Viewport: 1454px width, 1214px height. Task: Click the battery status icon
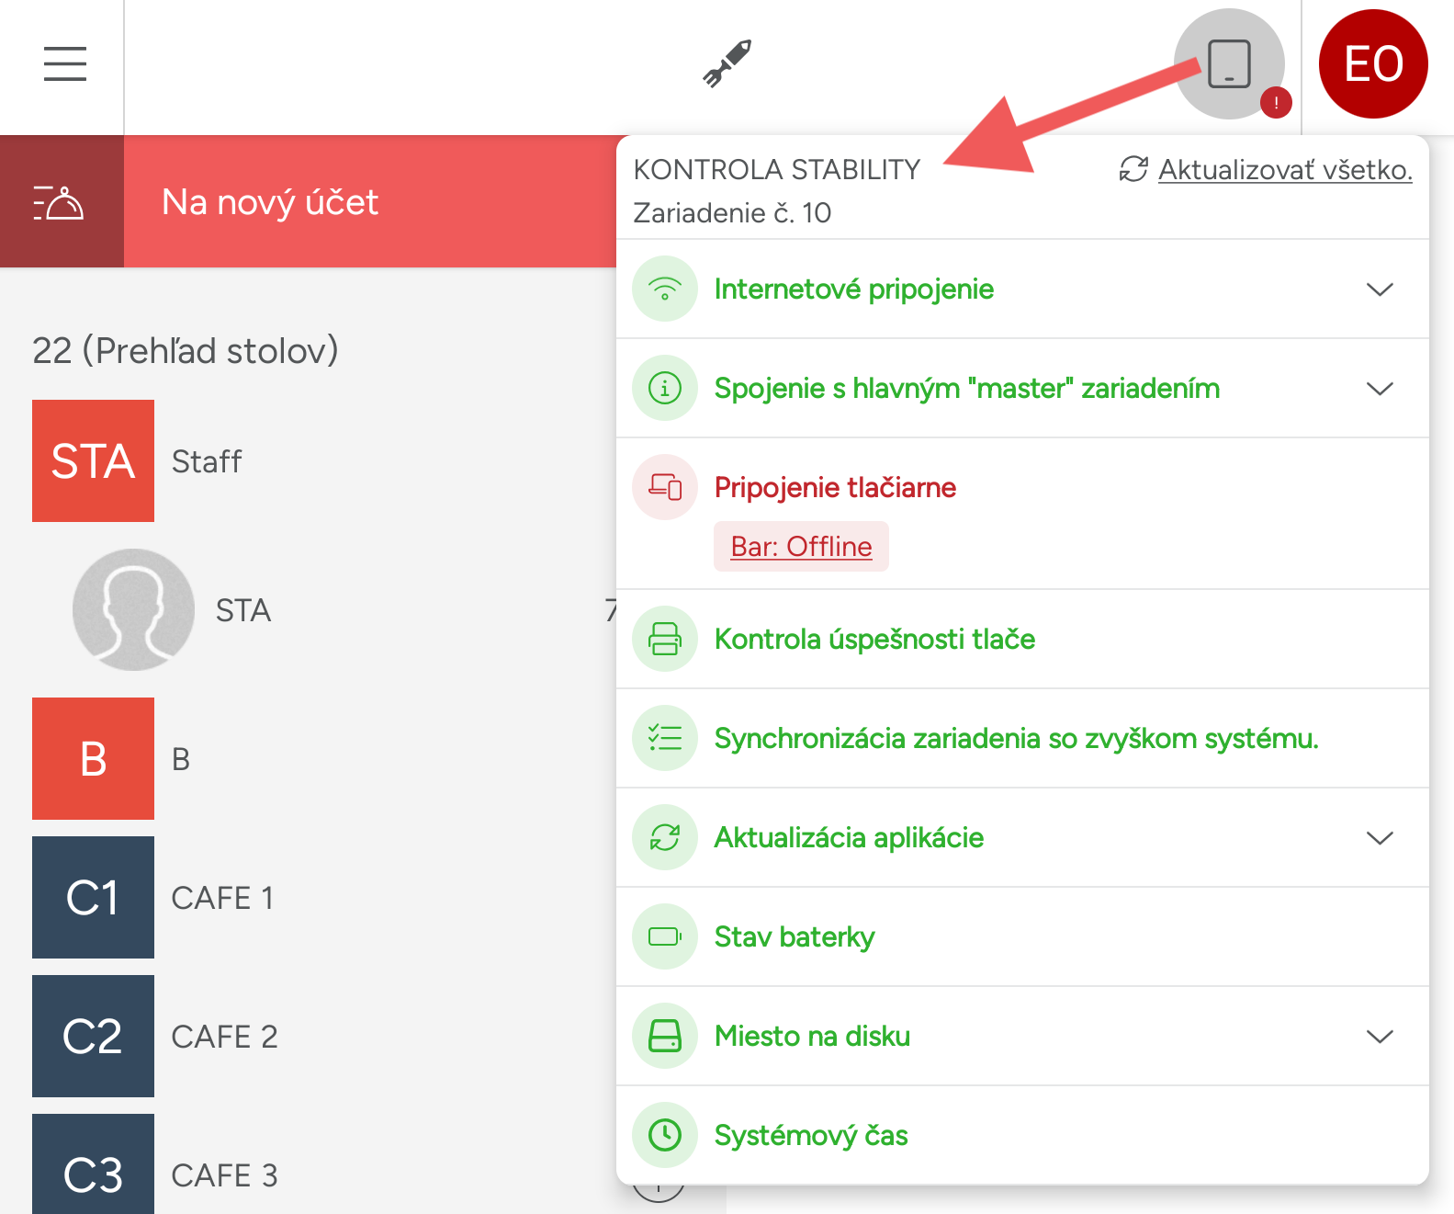tap(665, 936)
